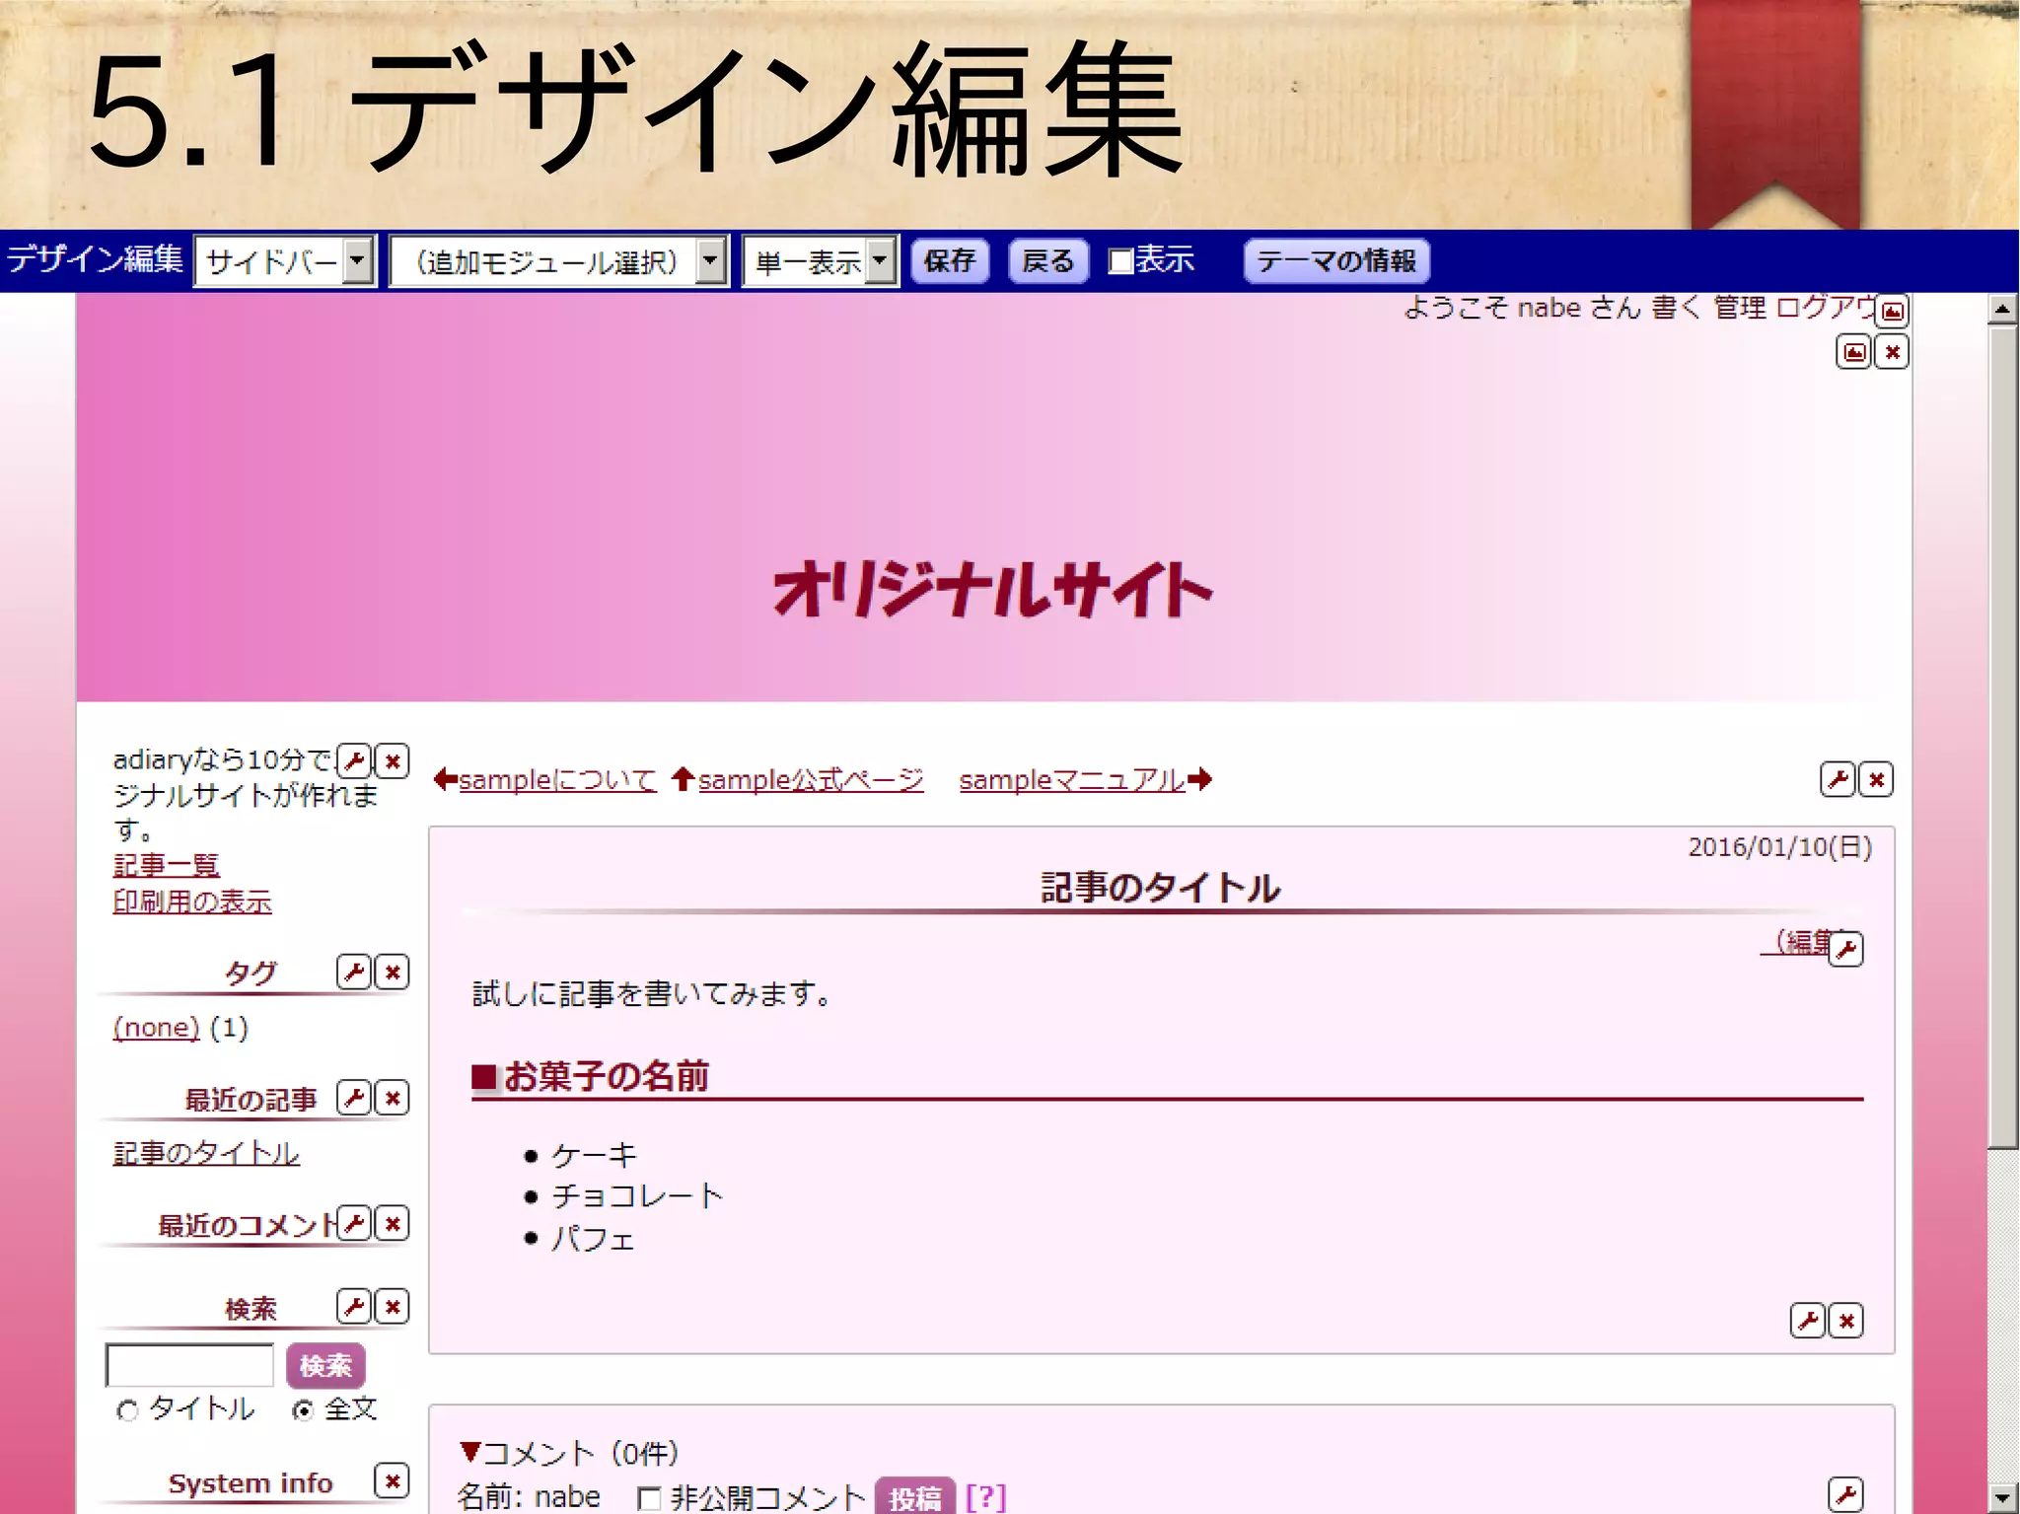Open settings wrench for adiary text module

[353, 760]
